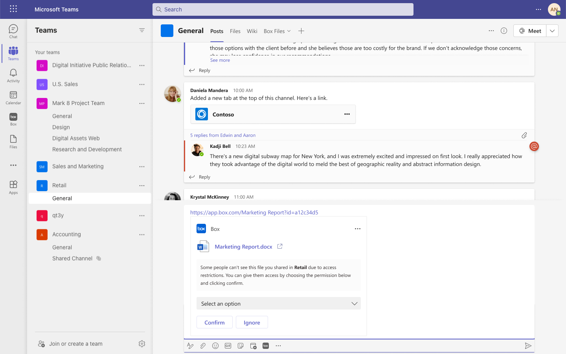This screenshot has height=354, width=566.
Task: Click the attach paperclip in compose toolbar
Action: pos(203,346)
